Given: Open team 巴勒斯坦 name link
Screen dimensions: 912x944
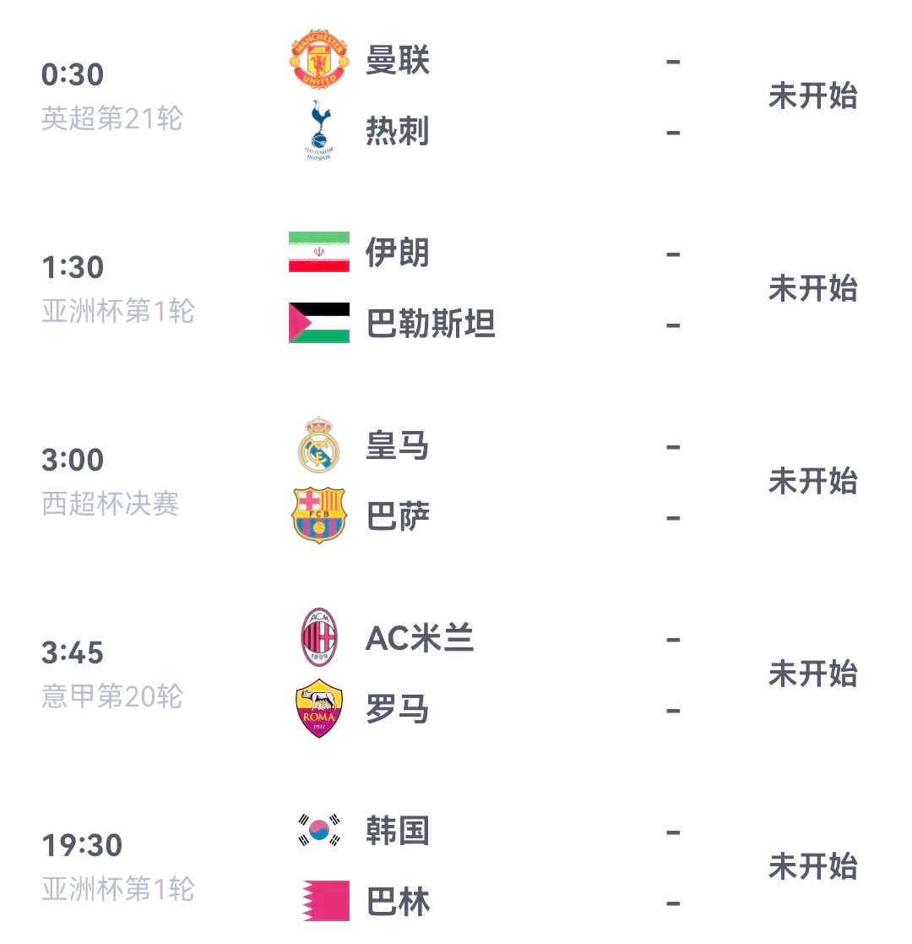Looking at the screenshot, I should [x=431, y=324].
